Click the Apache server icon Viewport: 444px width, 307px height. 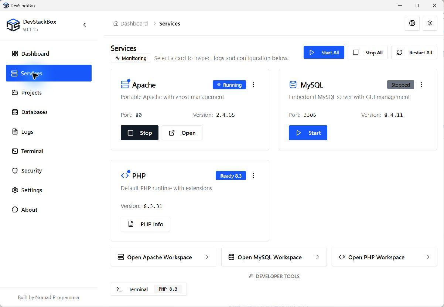[125, 85]
